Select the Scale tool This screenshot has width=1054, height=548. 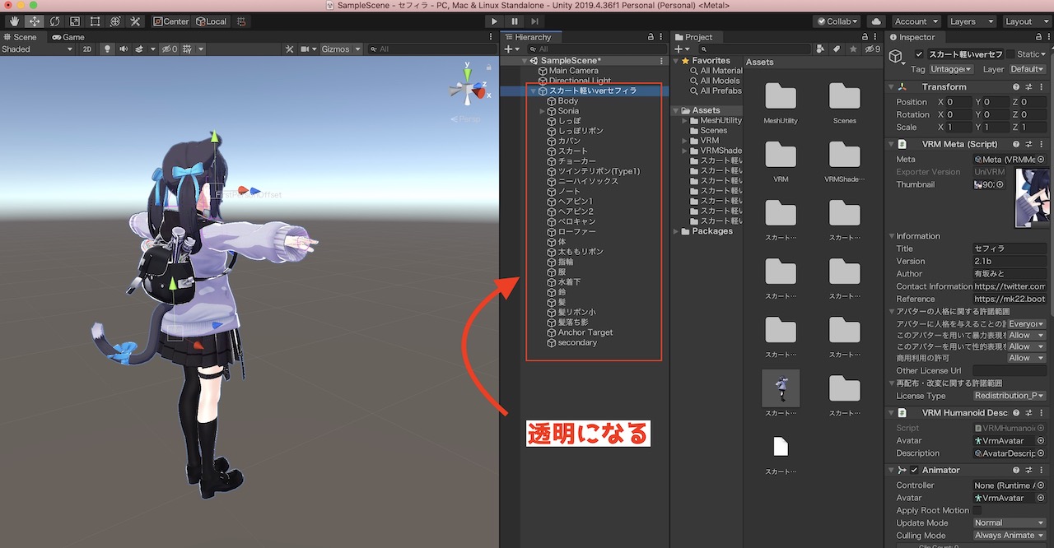75,21
